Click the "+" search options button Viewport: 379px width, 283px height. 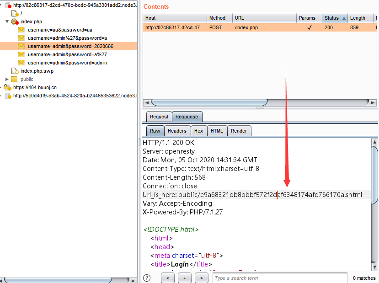185,278
